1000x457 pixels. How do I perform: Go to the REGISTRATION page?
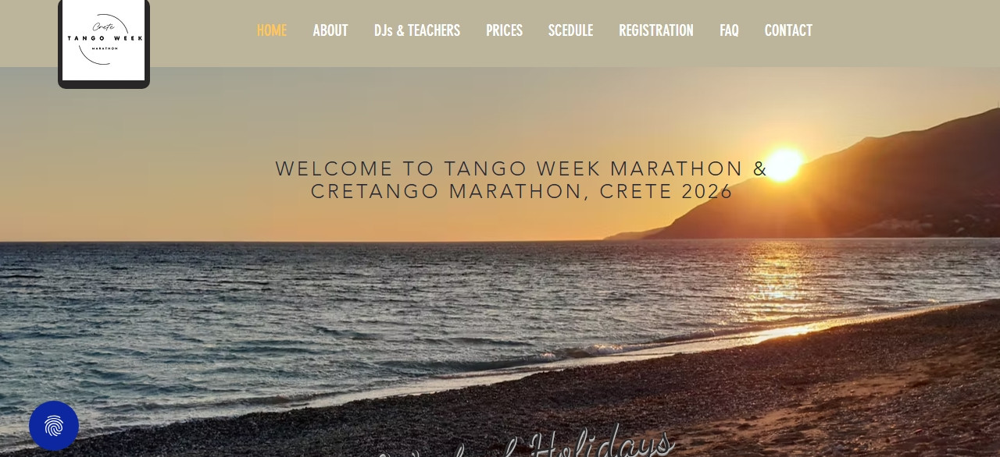tap(656, 30)
